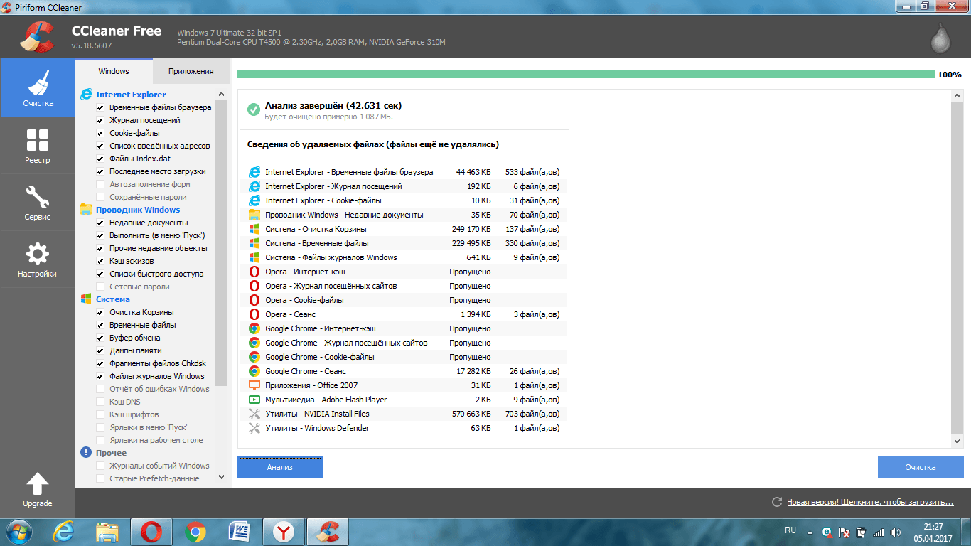Image resolution: width=971 pixels, height=546 pixels.
Task: Enable Сетевые пароли checkbox
Action: (101, 287)
